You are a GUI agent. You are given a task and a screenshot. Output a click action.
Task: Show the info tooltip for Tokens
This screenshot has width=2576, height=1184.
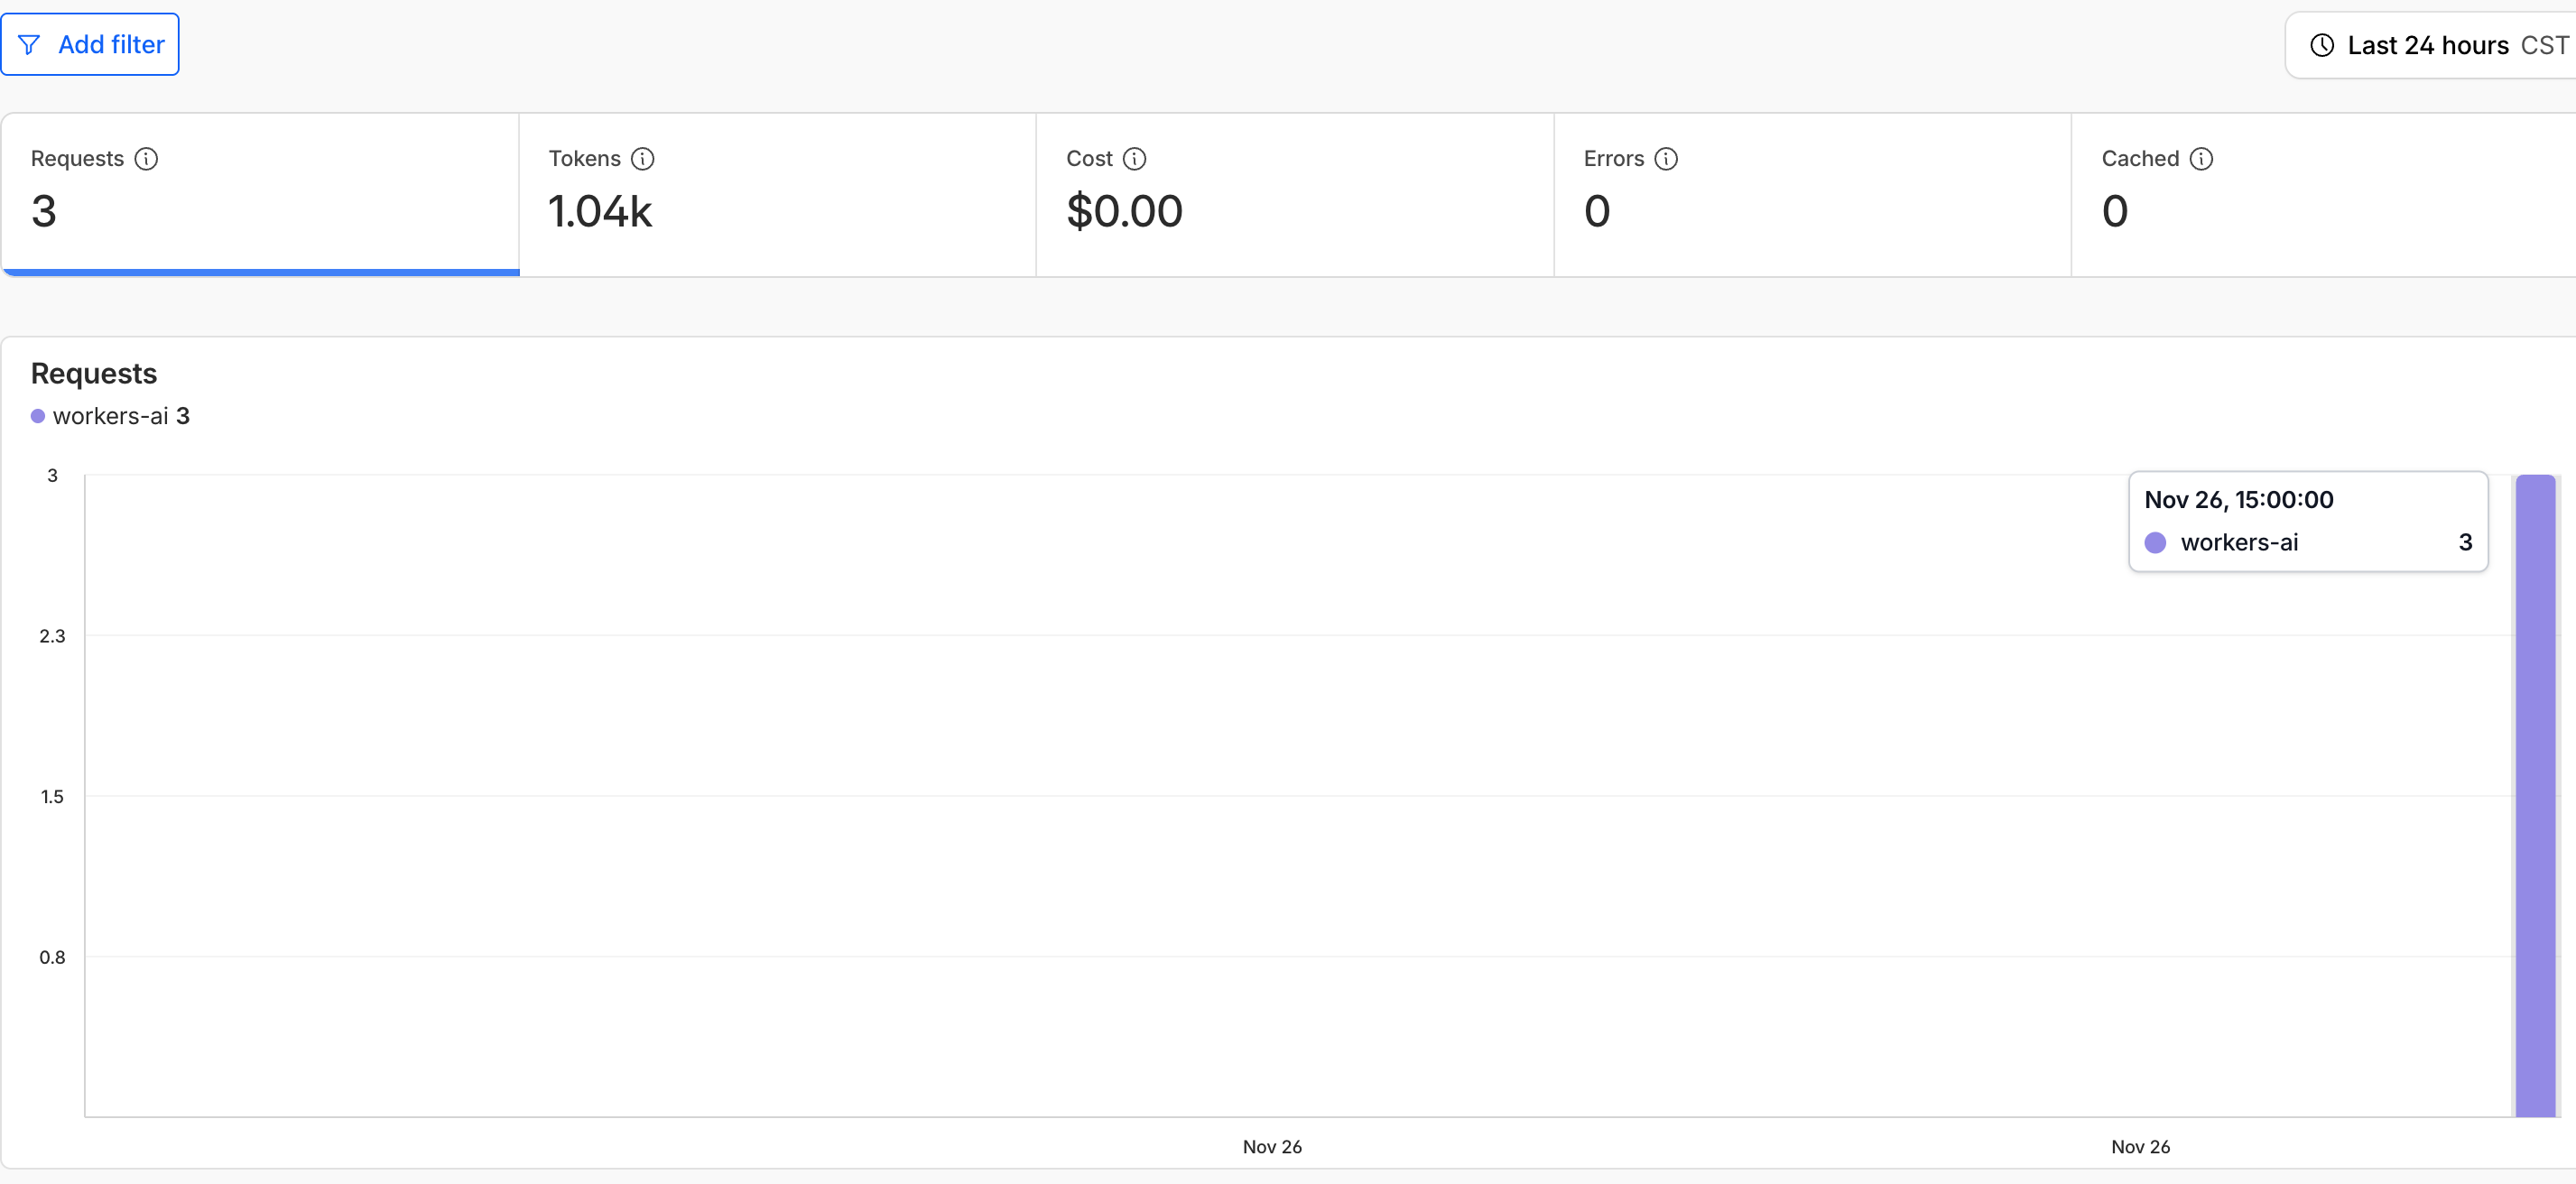tap(642, 159)
